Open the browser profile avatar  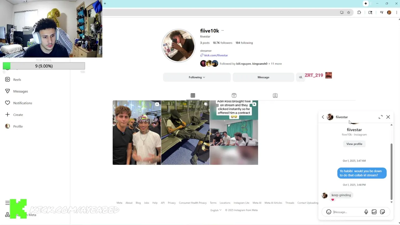389,12
